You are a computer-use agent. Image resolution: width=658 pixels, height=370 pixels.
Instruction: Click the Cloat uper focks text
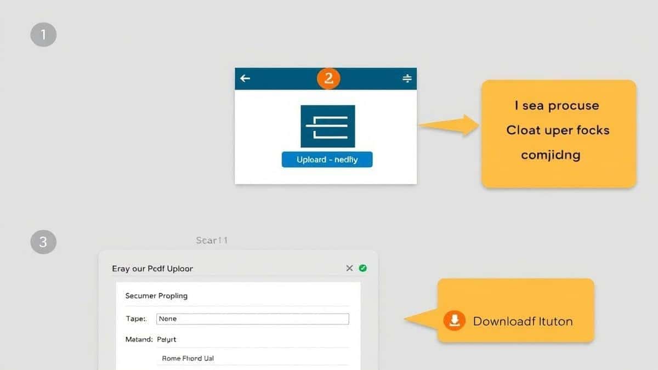[x=558, y=130]
